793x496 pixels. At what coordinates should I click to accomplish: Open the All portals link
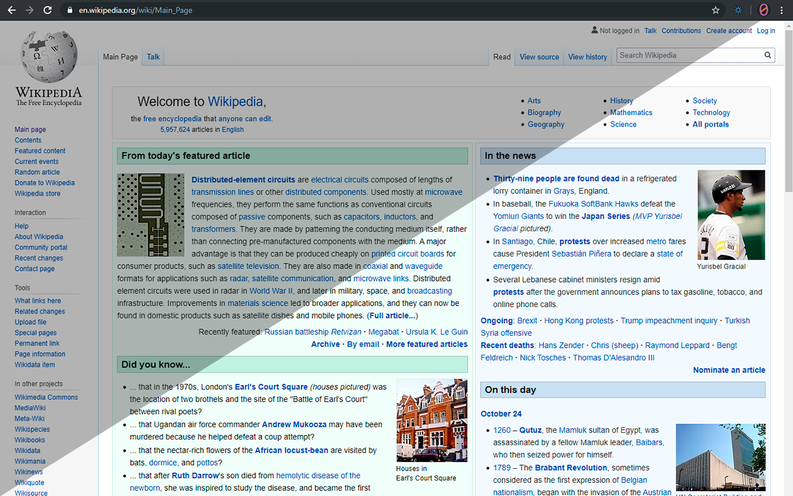[711, 125]
